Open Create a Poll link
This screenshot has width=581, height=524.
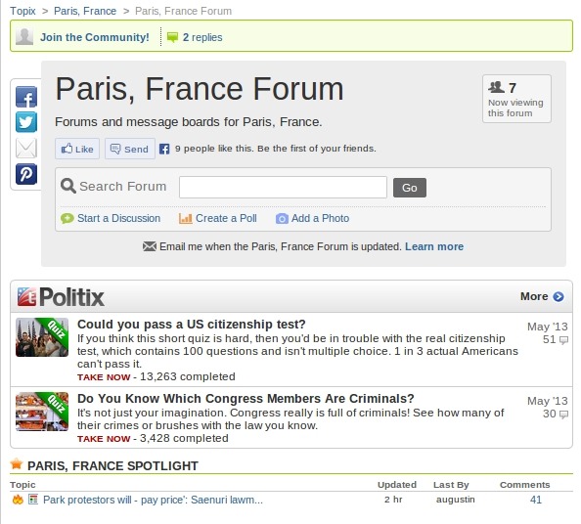(x=226, y=218)
